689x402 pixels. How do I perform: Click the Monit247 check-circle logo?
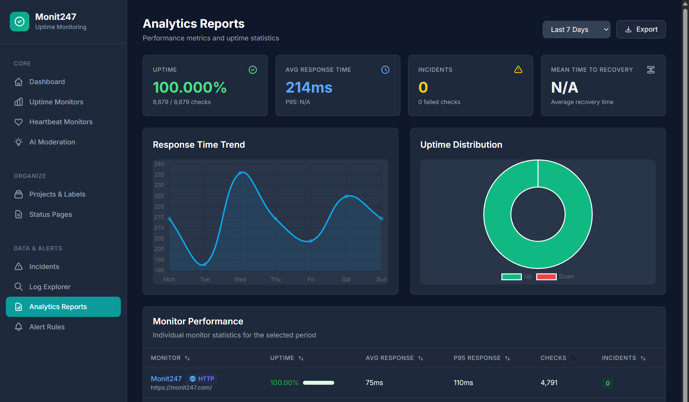(20, 22)
